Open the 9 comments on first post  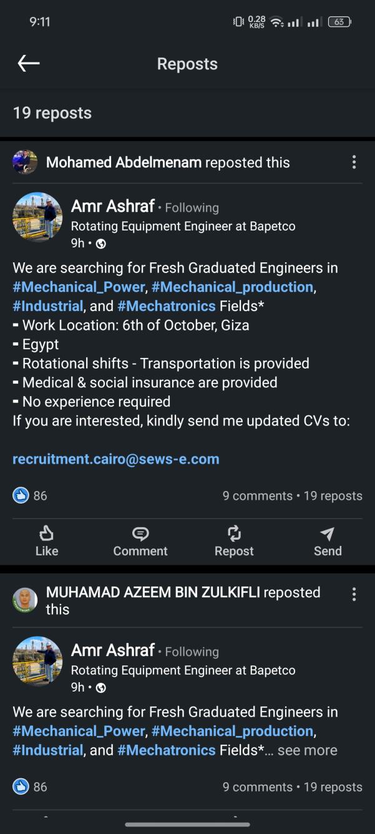pos(257,496)
